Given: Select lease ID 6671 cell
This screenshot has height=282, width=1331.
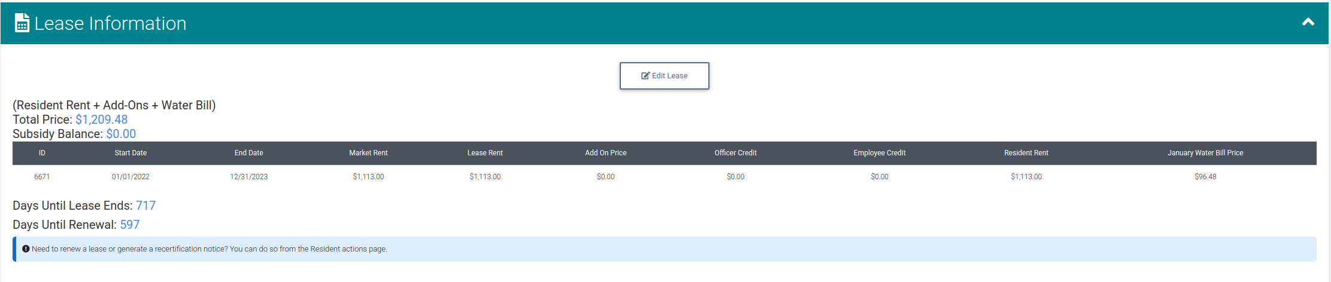Looking at the screenshot, I should point(42,177).
